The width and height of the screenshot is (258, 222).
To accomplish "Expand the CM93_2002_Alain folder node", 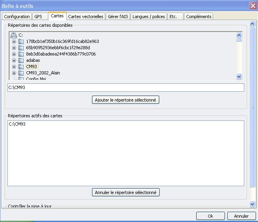I will pos(14,73).
